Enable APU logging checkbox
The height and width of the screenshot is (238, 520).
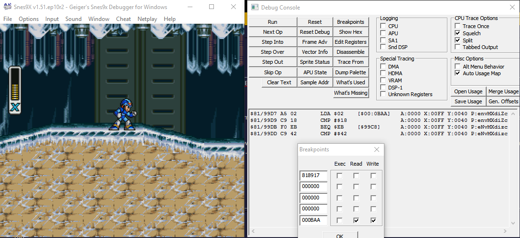click(x=383, y=33)
